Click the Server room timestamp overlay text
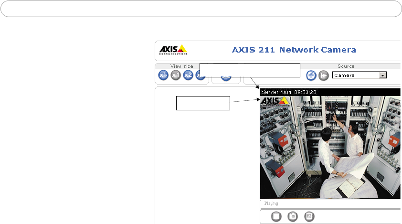Screen dimensions: 402x224 (x=289, y=92)
